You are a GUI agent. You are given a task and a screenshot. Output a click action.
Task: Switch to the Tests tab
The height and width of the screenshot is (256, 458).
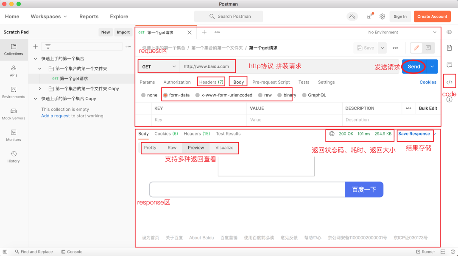point(304,82)
